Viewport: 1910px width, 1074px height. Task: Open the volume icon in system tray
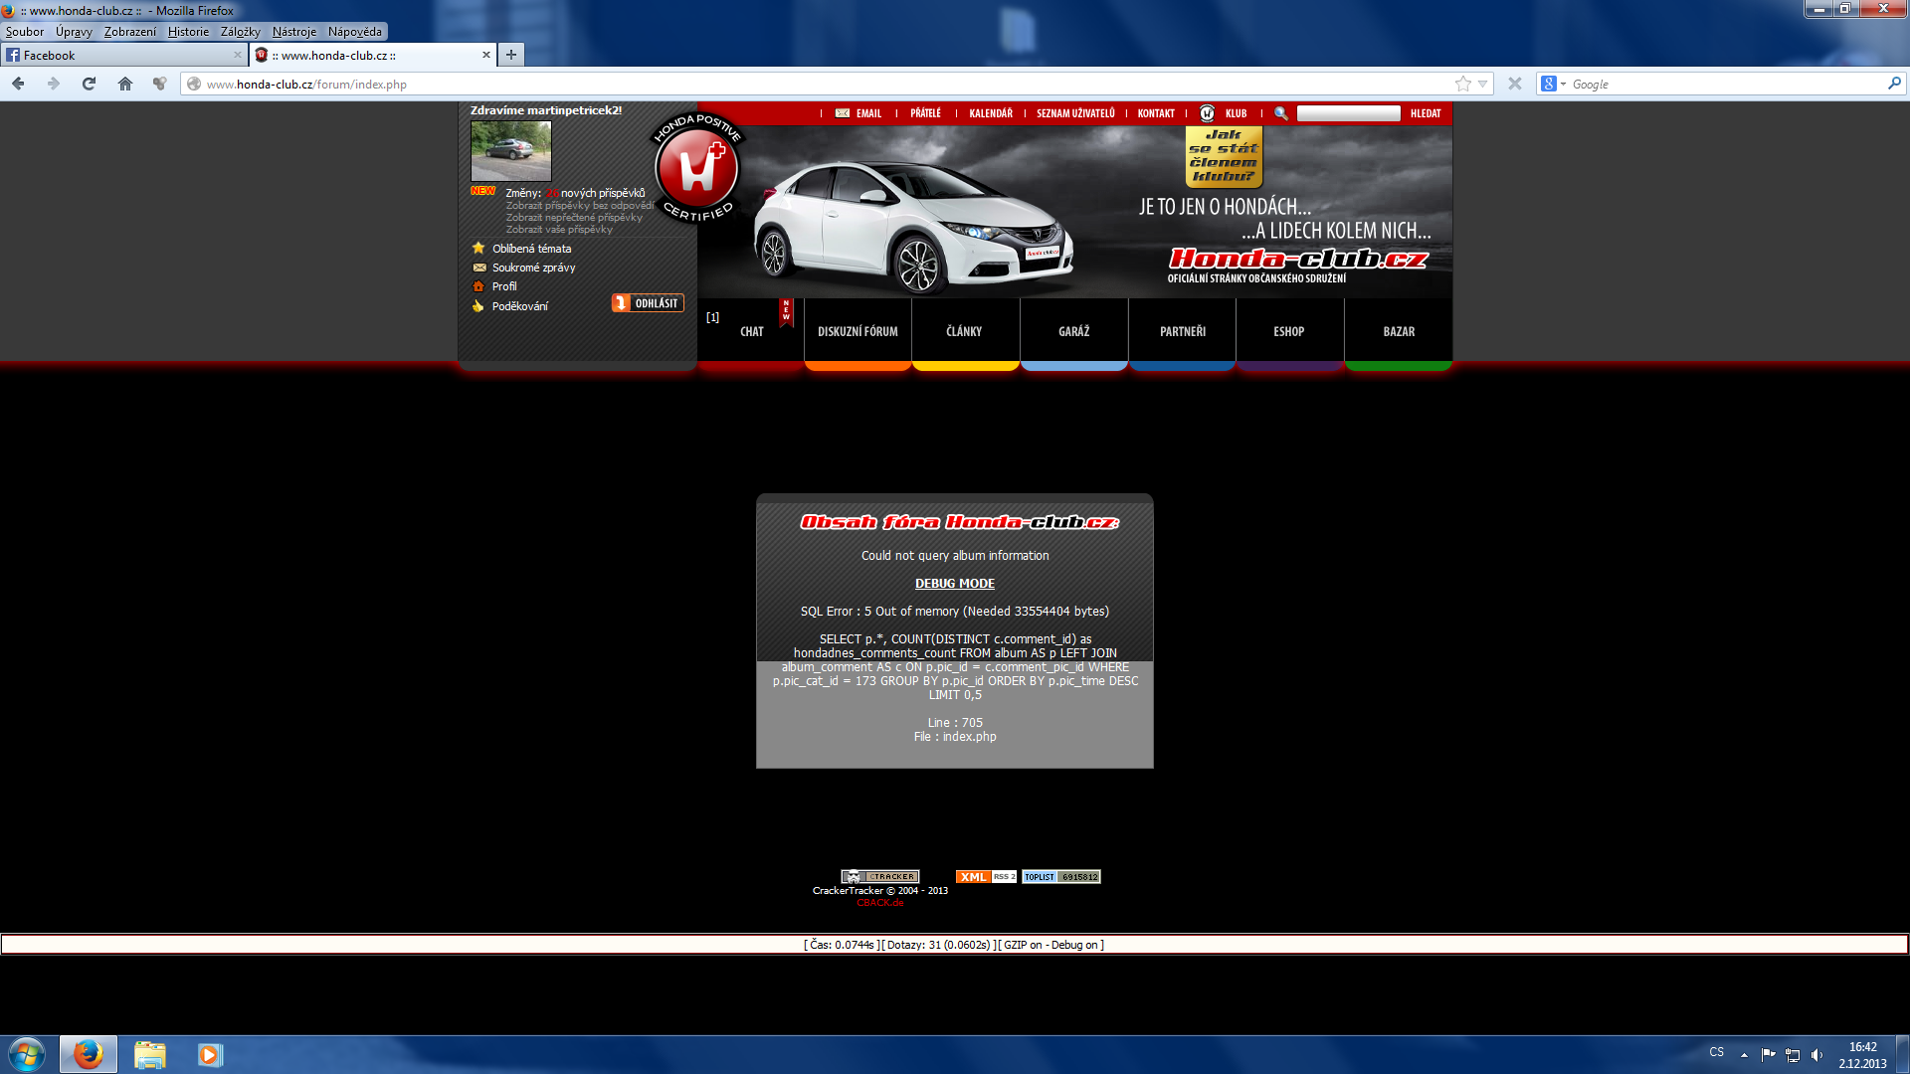pyautogui.click(x=1817, y=1054)
